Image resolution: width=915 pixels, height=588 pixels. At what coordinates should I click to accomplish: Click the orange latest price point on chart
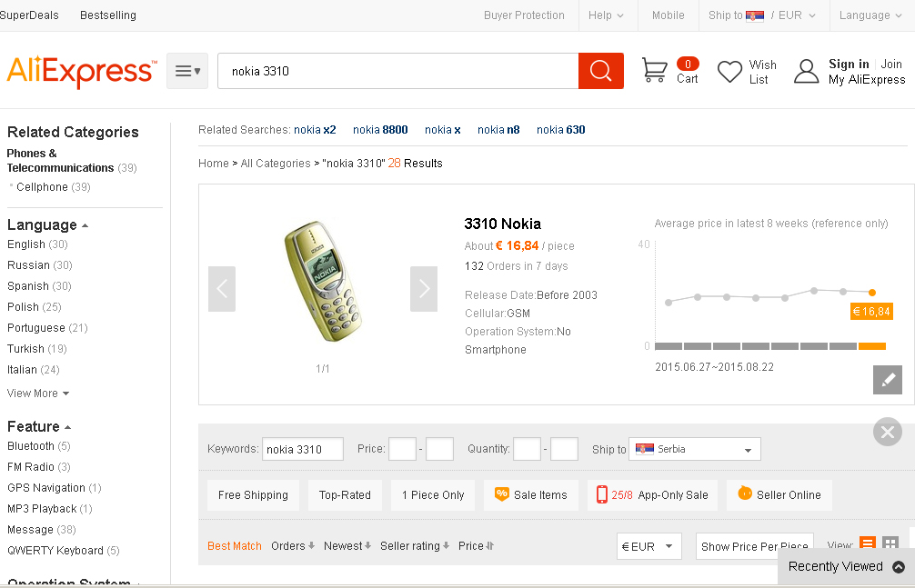click(872, 293)
